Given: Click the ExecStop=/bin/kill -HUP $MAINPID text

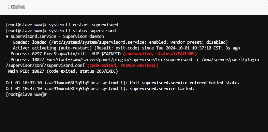Looking at the screenshot, I should click(83, 54).
